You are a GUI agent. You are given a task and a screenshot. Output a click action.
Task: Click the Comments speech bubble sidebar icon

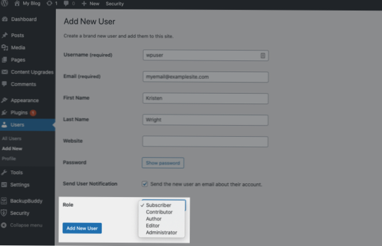(4, 84)
